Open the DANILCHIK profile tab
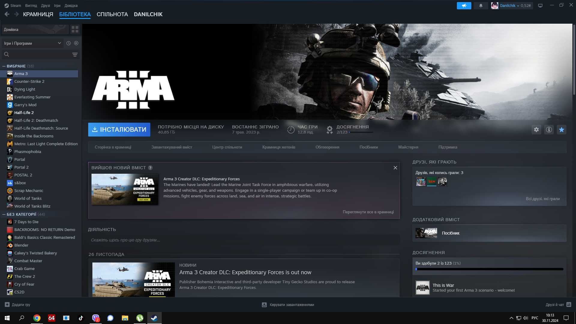The height and width of the screenshot is (324, 576). tap(148, 14)
